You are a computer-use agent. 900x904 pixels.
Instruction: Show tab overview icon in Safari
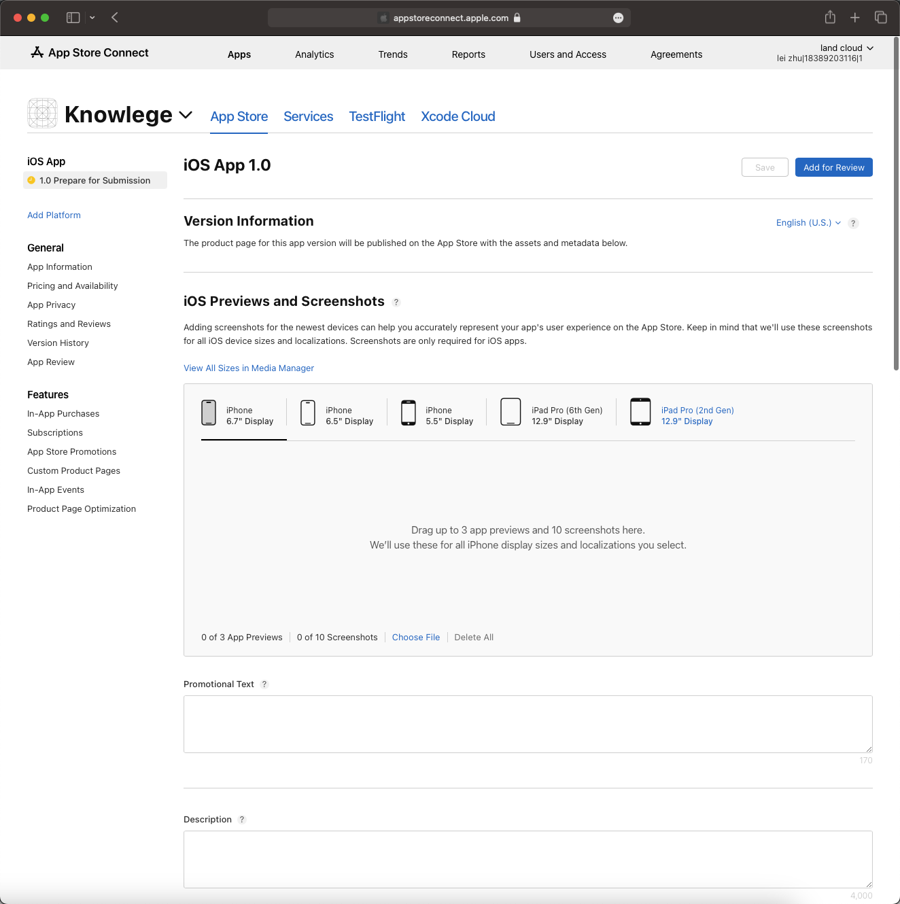click(881, 18)
